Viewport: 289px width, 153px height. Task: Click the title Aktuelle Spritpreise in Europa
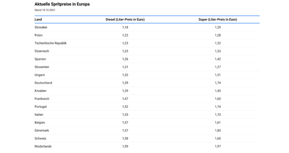(x=62, y=4)
